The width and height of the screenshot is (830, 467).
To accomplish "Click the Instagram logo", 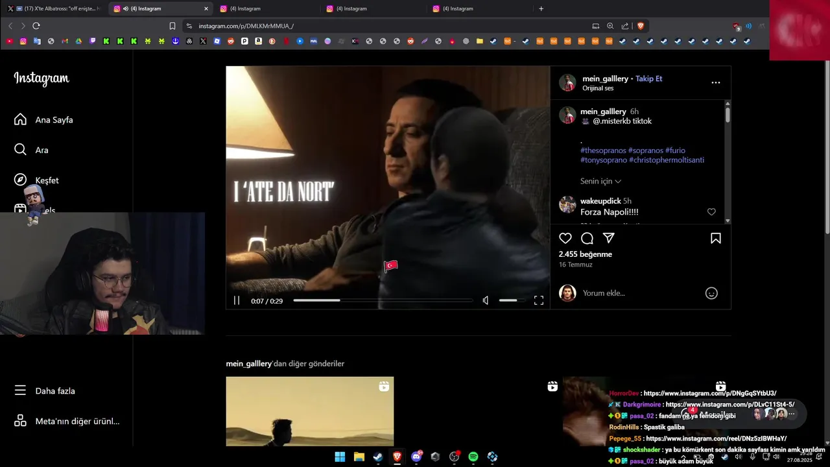I will point(41,78).
